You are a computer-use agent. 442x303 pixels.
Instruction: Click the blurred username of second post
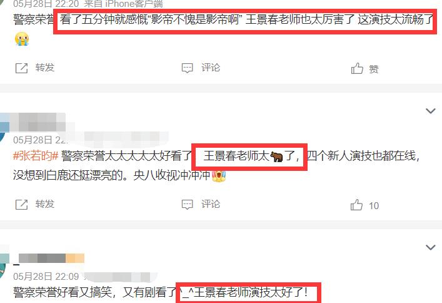tap(33, 122)
